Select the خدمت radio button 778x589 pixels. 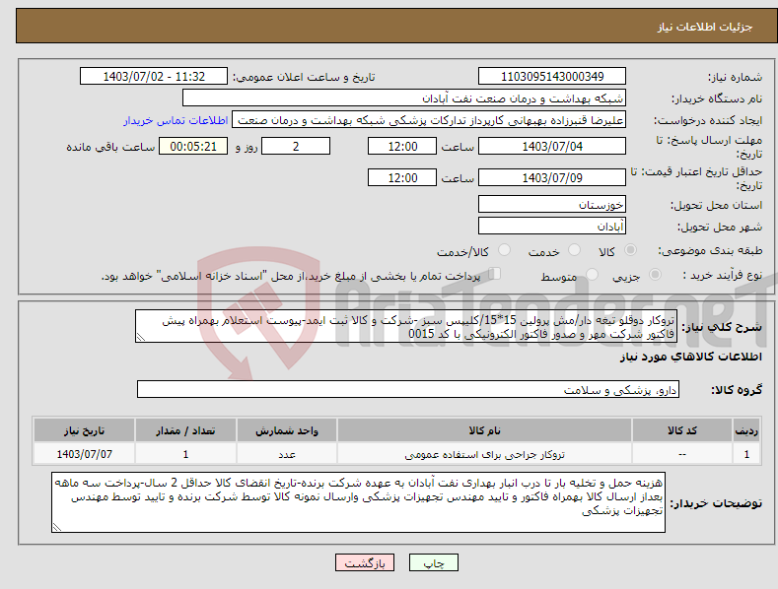[574, 250]
